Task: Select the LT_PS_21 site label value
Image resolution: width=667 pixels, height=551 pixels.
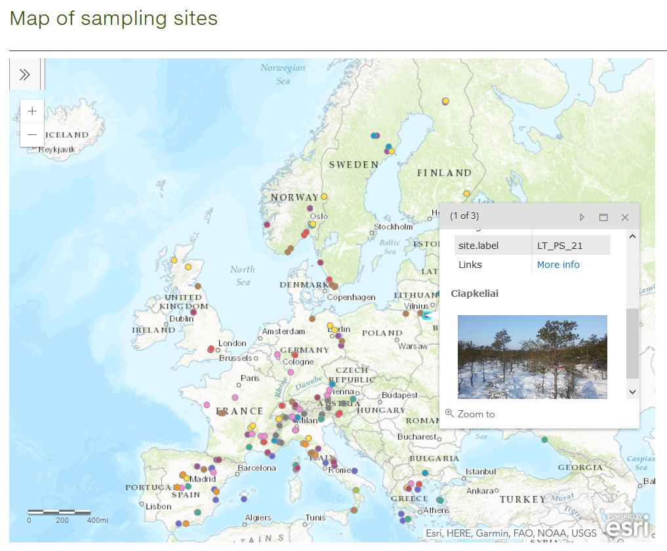Action: (x=559, y=246)
